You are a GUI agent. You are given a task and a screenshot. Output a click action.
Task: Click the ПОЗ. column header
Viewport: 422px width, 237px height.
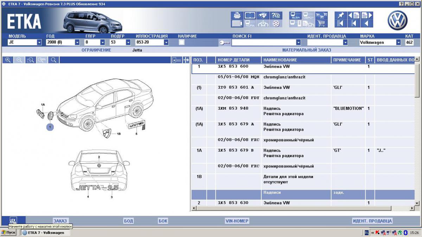pyautogui.click(x=199, y=60)
